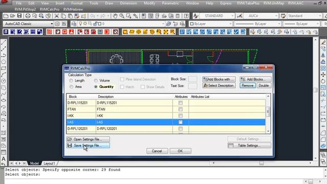Click the Remove button
Image resolution: width=327 pixels, height=184 pixels.
pos(247,85)
